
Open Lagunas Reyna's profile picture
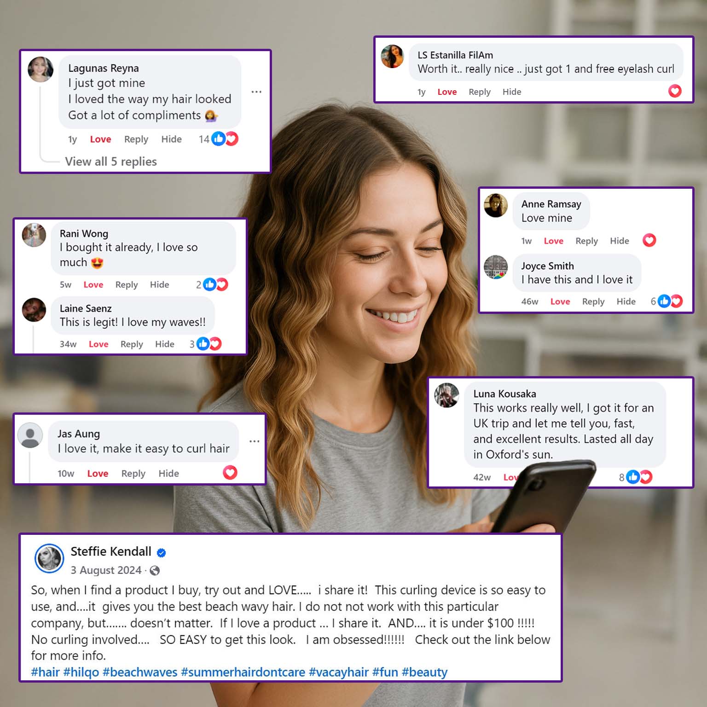click(41, 70)
